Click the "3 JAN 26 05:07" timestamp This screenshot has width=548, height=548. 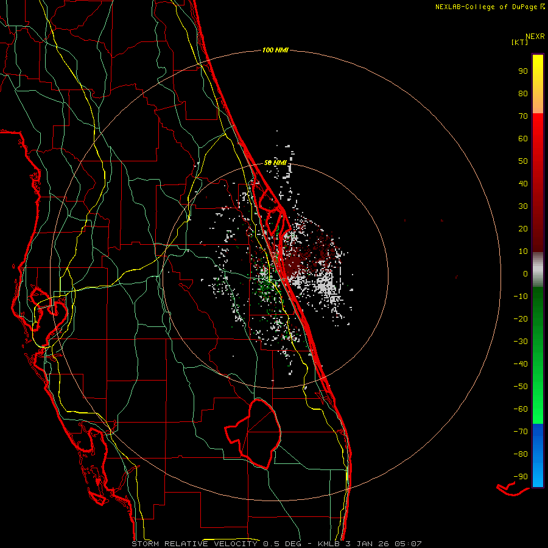(x=385, y=544)
